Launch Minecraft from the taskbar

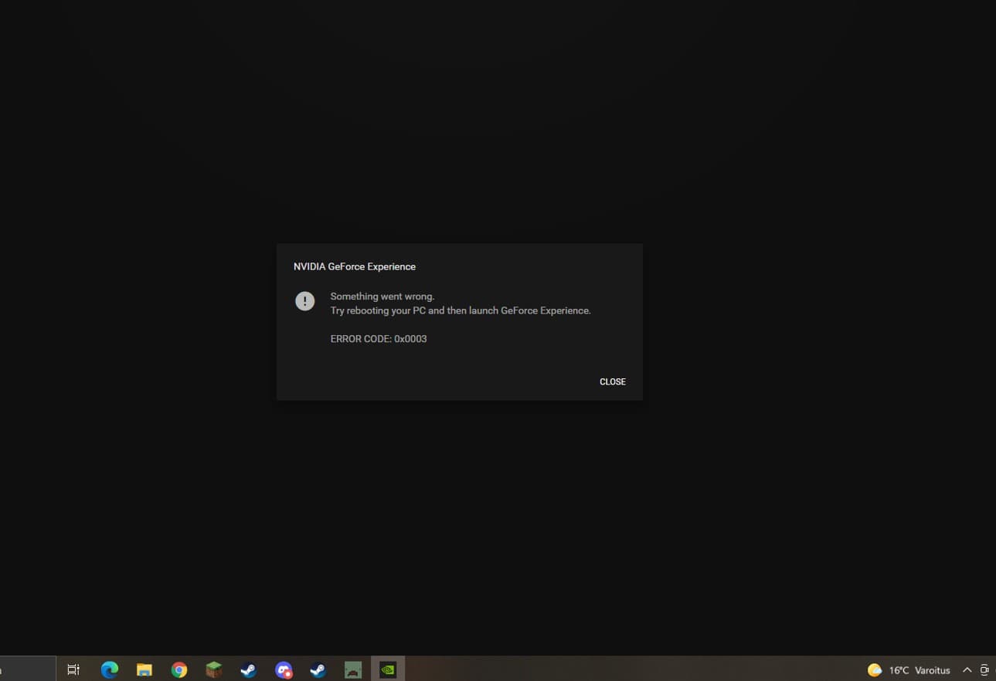click(x=213, y=669)
